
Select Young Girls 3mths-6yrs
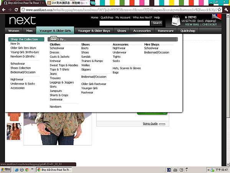[x=25, y=52]
